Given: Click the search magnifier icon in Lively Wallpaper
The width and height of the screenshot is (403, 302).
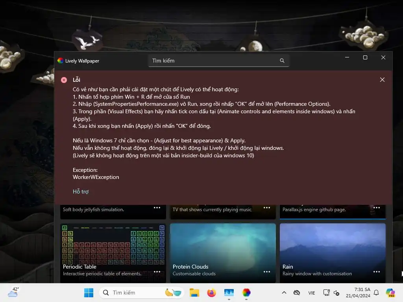Looking at the screenshot, I should pos(282,61).
